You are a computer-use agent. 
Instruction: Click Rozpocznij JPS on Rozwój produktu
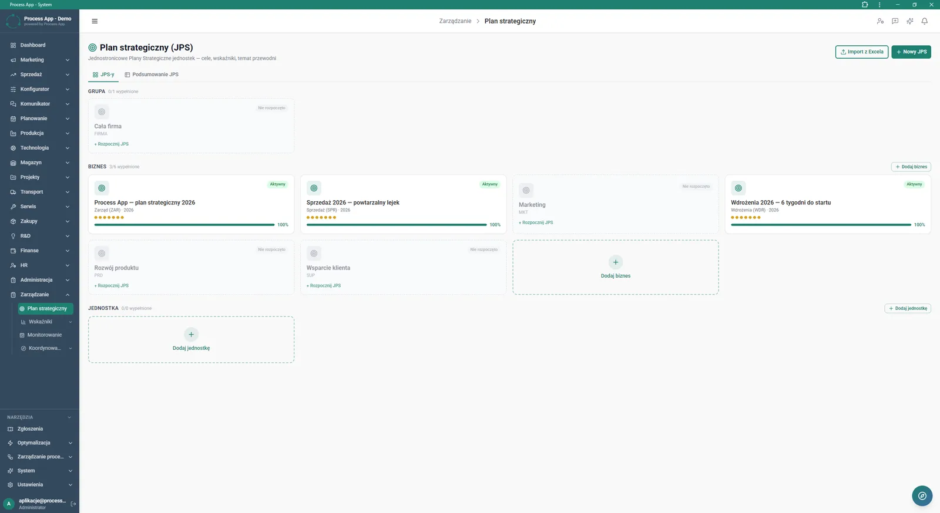point(112,285)
